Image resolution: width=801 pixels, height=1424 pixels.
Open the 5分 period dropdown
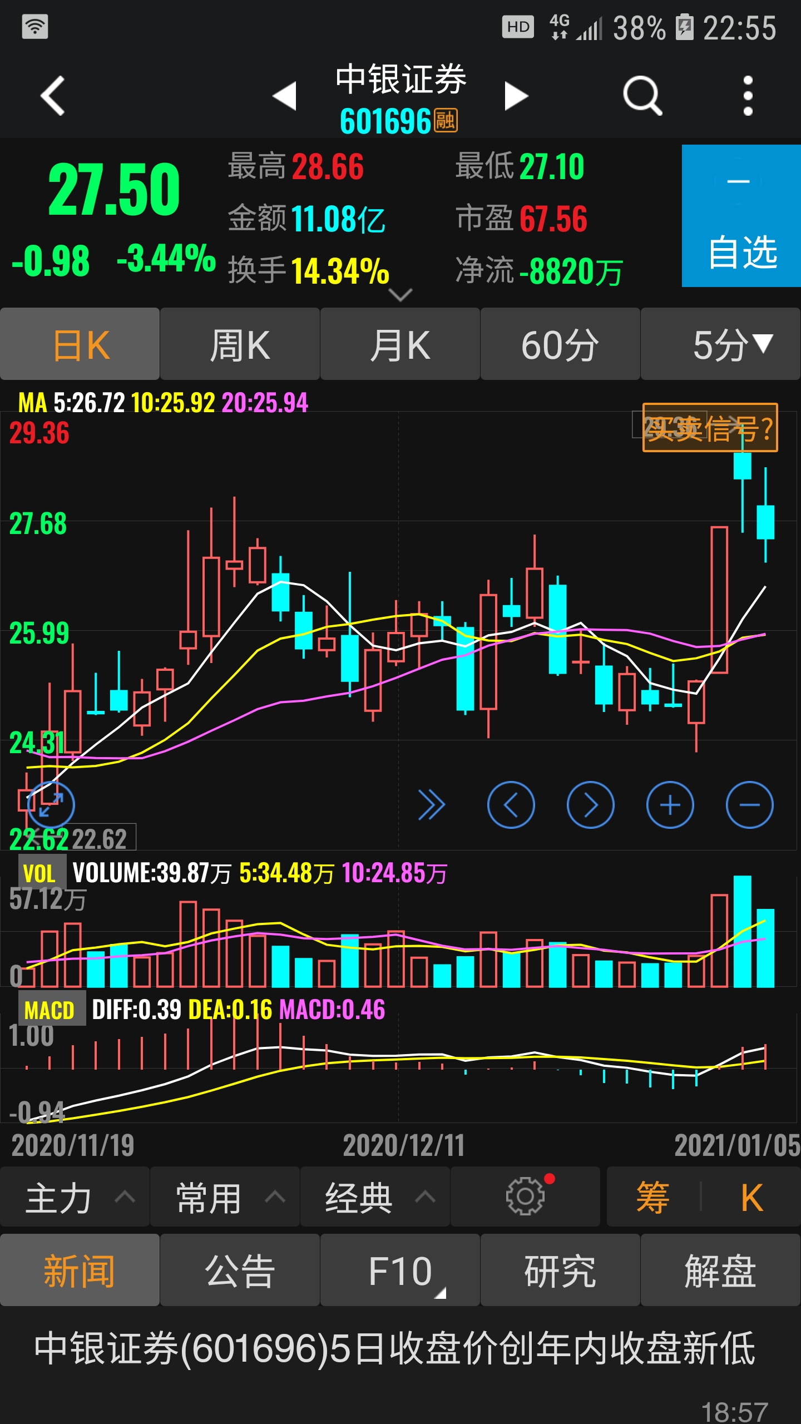click(x=721, y=344)
